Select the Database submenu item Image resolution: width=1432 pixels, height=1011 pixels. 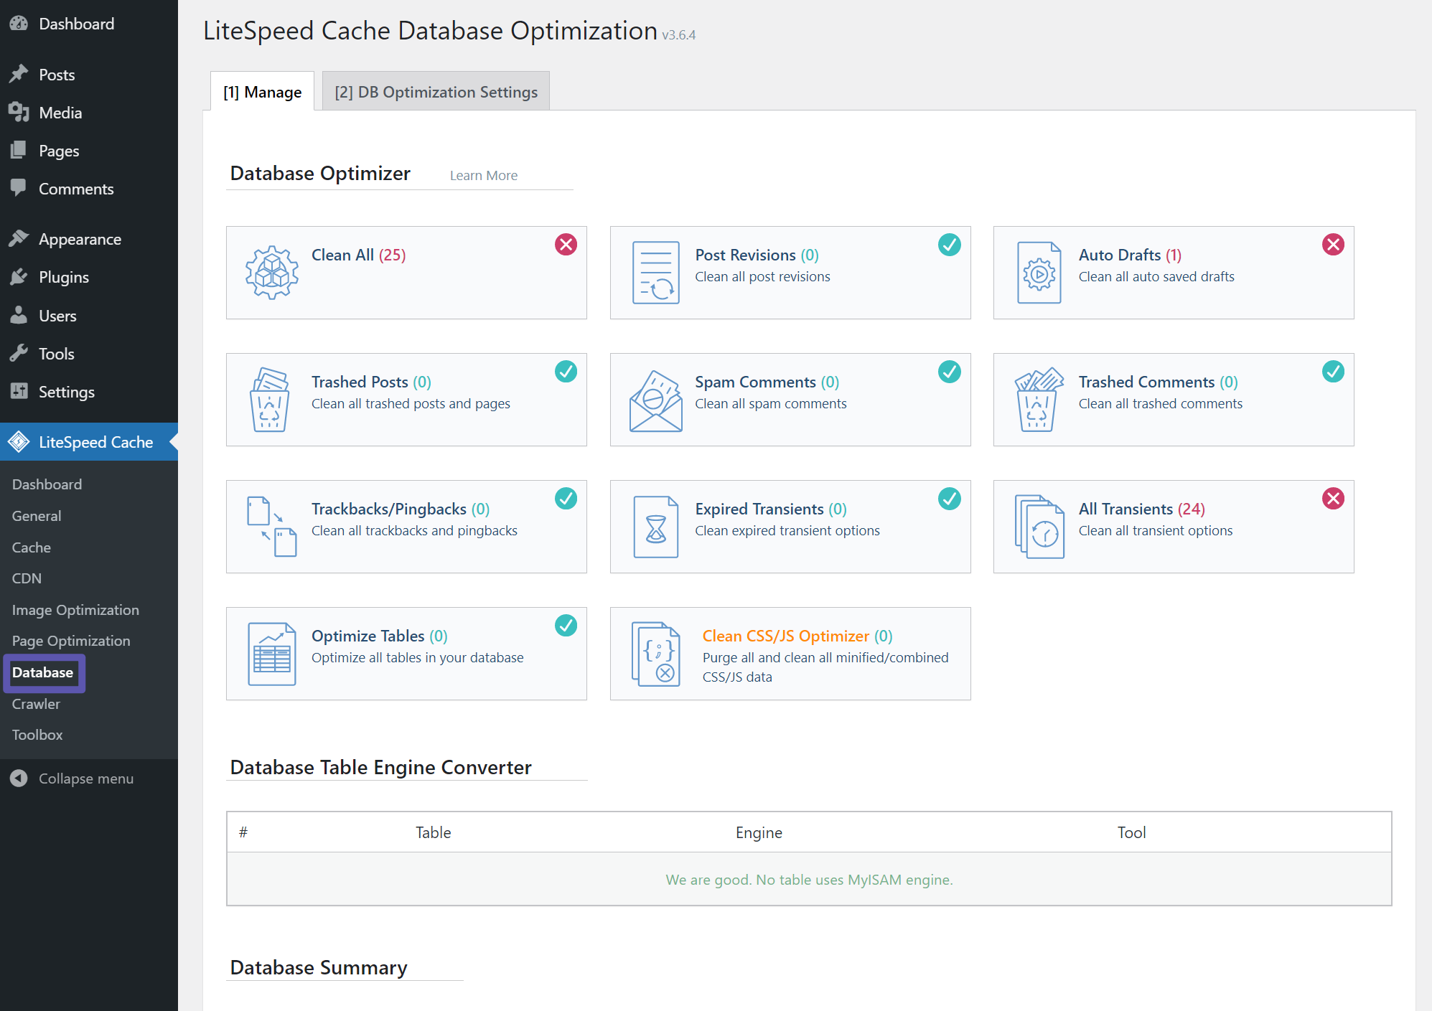[43, 672]
